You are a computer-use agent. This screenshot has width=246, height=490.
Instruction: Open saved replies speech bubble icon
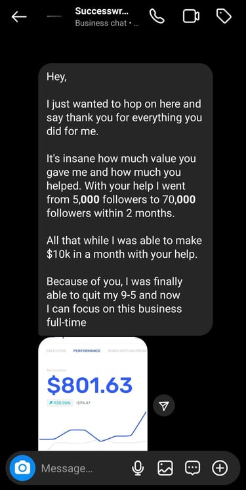(x=193, y=468)
